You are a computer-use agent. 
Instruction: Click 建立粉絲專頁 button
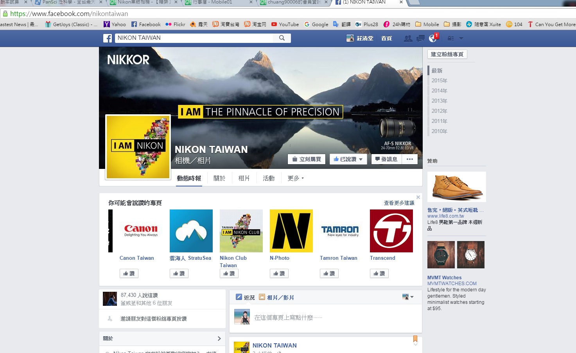point(447,54)
